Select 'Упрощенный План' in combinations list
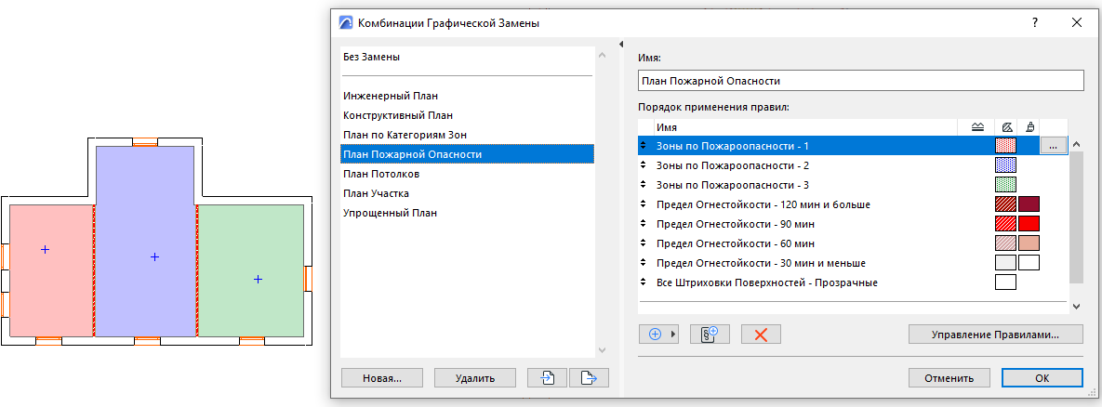Image resolution: width=1102 pixels, height=407 pixels. pos(391,213)
